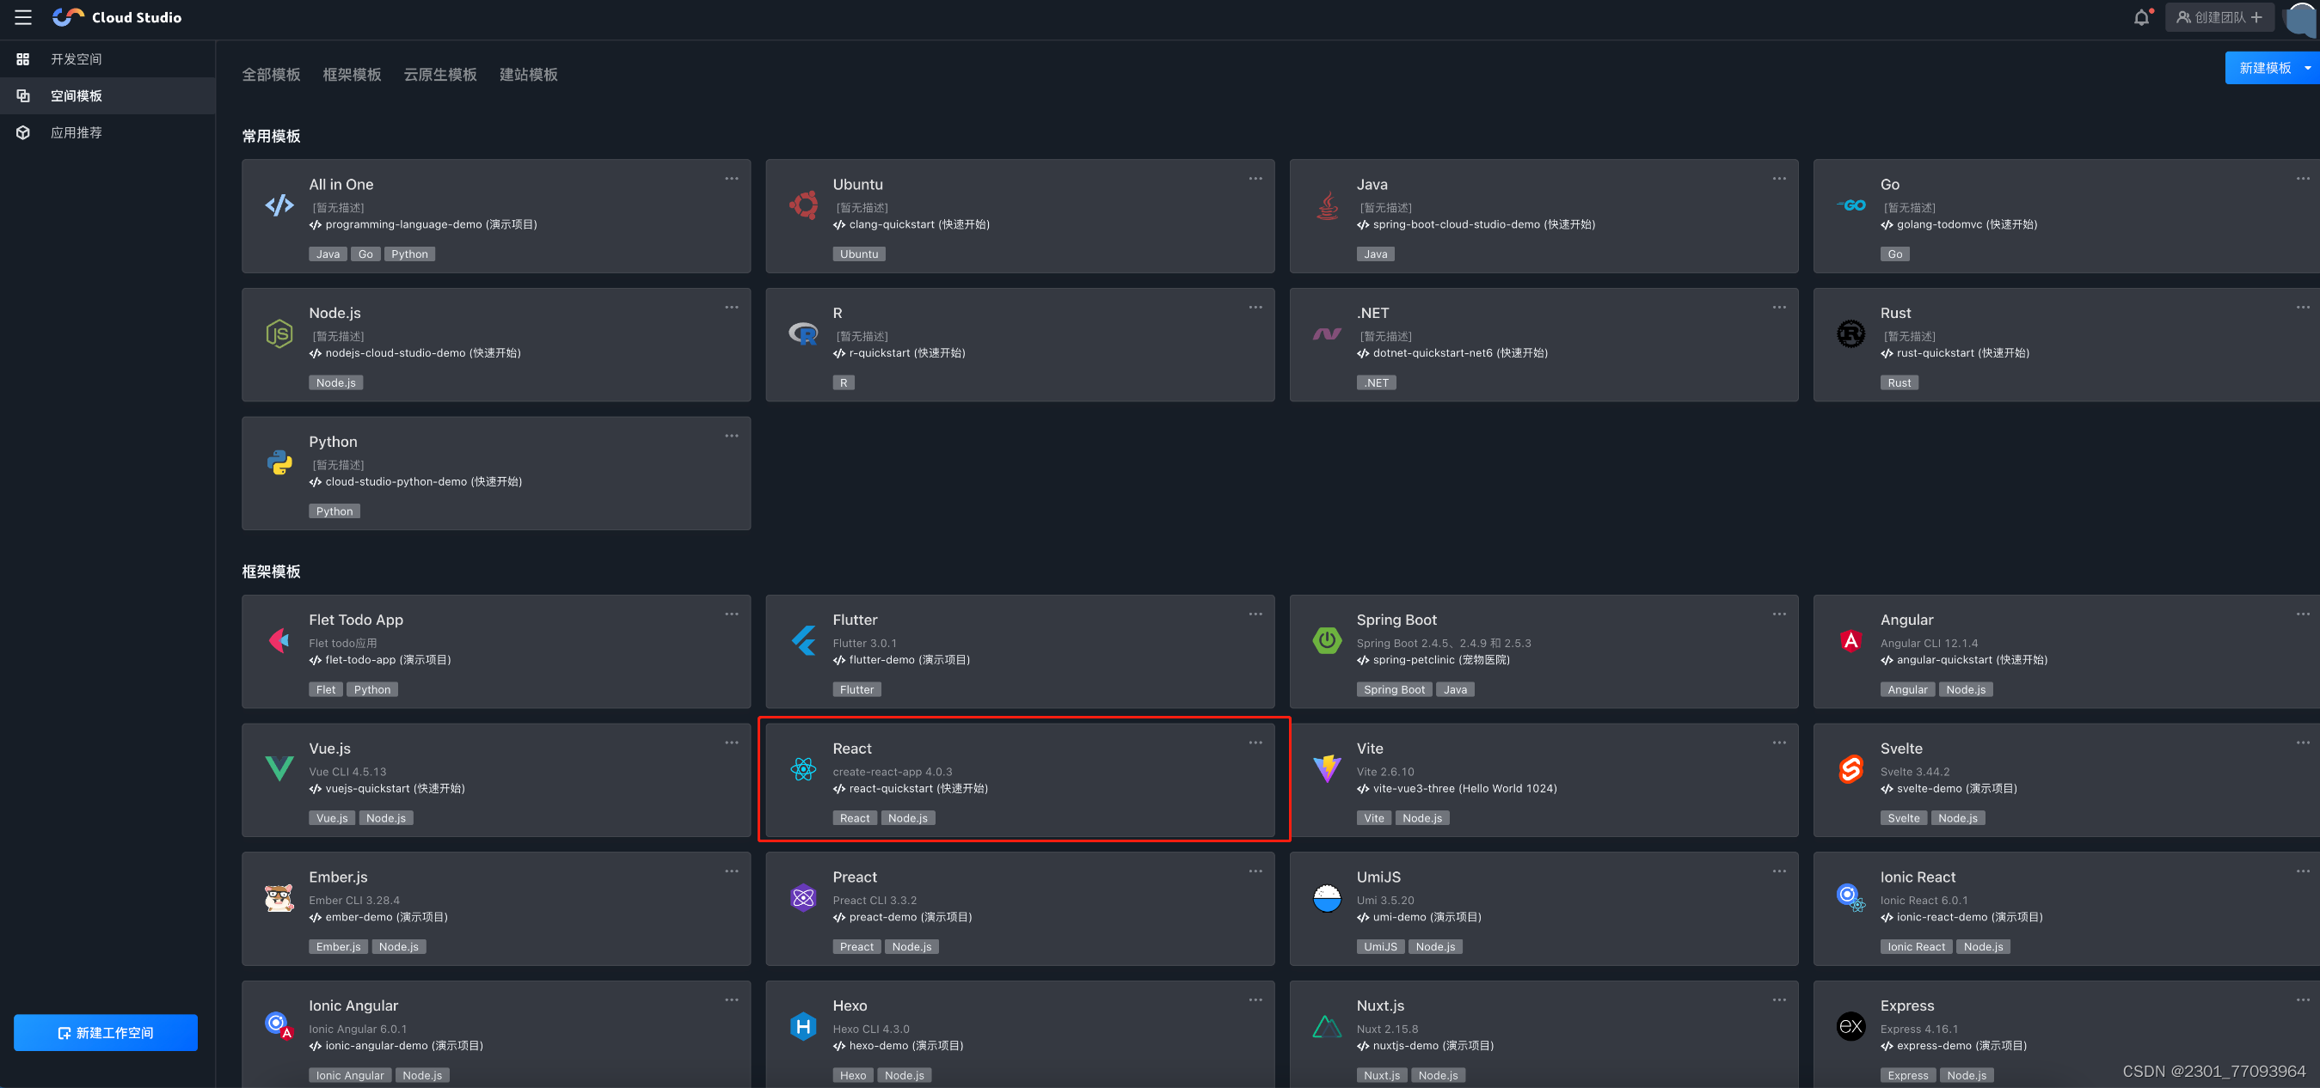Screen dimensions: 2320x1088
Task: Open more options on React card
Action: 1255,743
